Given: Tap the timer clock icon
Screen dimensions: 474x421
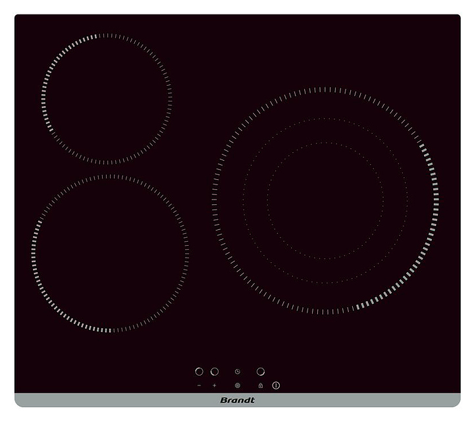Looking at the screenshot, I should coord(237,372).
